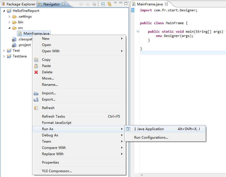The height and width of the screenshot is (177, 226).
Task: Click the import statement line in editor
Action: click(x=169, y=10)
